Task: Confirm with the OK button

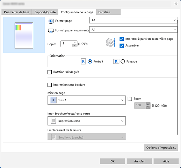Action: pos(113,161)
